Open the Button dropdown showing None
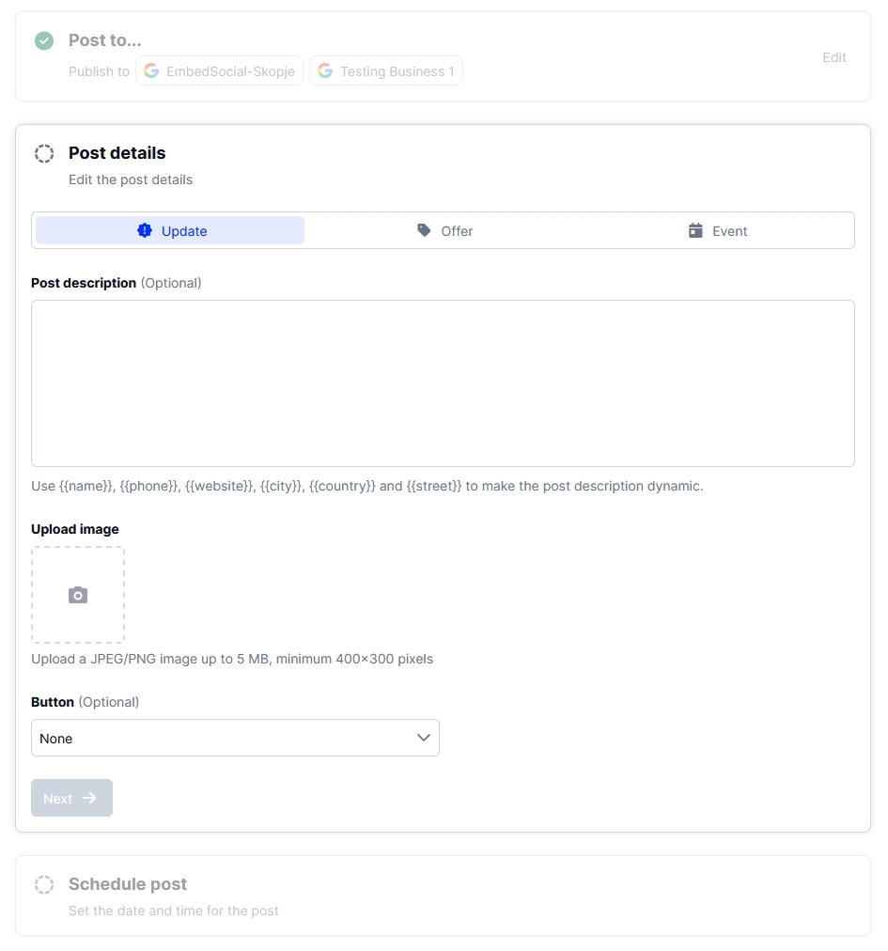The width and height of the screenshot is (888, 951). coord(235,738)
